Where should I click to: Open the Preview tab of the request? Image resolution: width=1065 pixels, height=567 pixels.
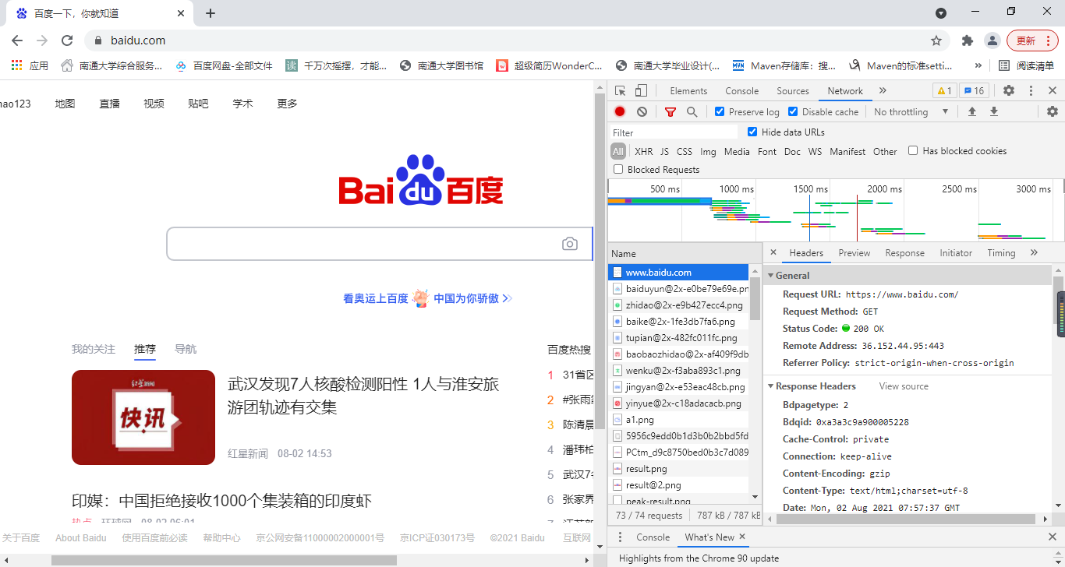coord(854,253)
